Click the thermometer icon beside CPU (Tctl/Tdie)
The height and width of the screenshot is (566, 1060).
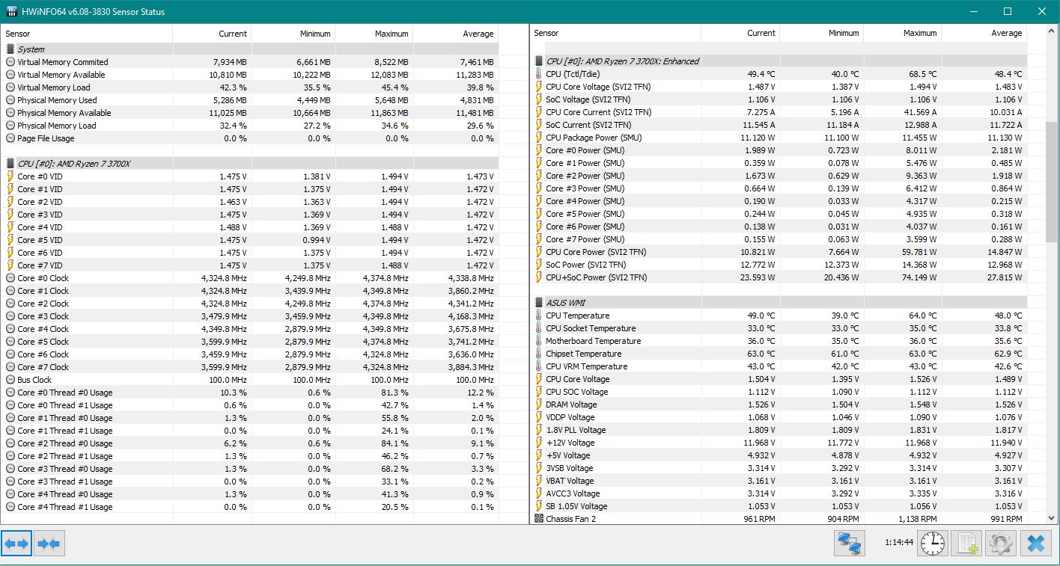tap(539, 74)
